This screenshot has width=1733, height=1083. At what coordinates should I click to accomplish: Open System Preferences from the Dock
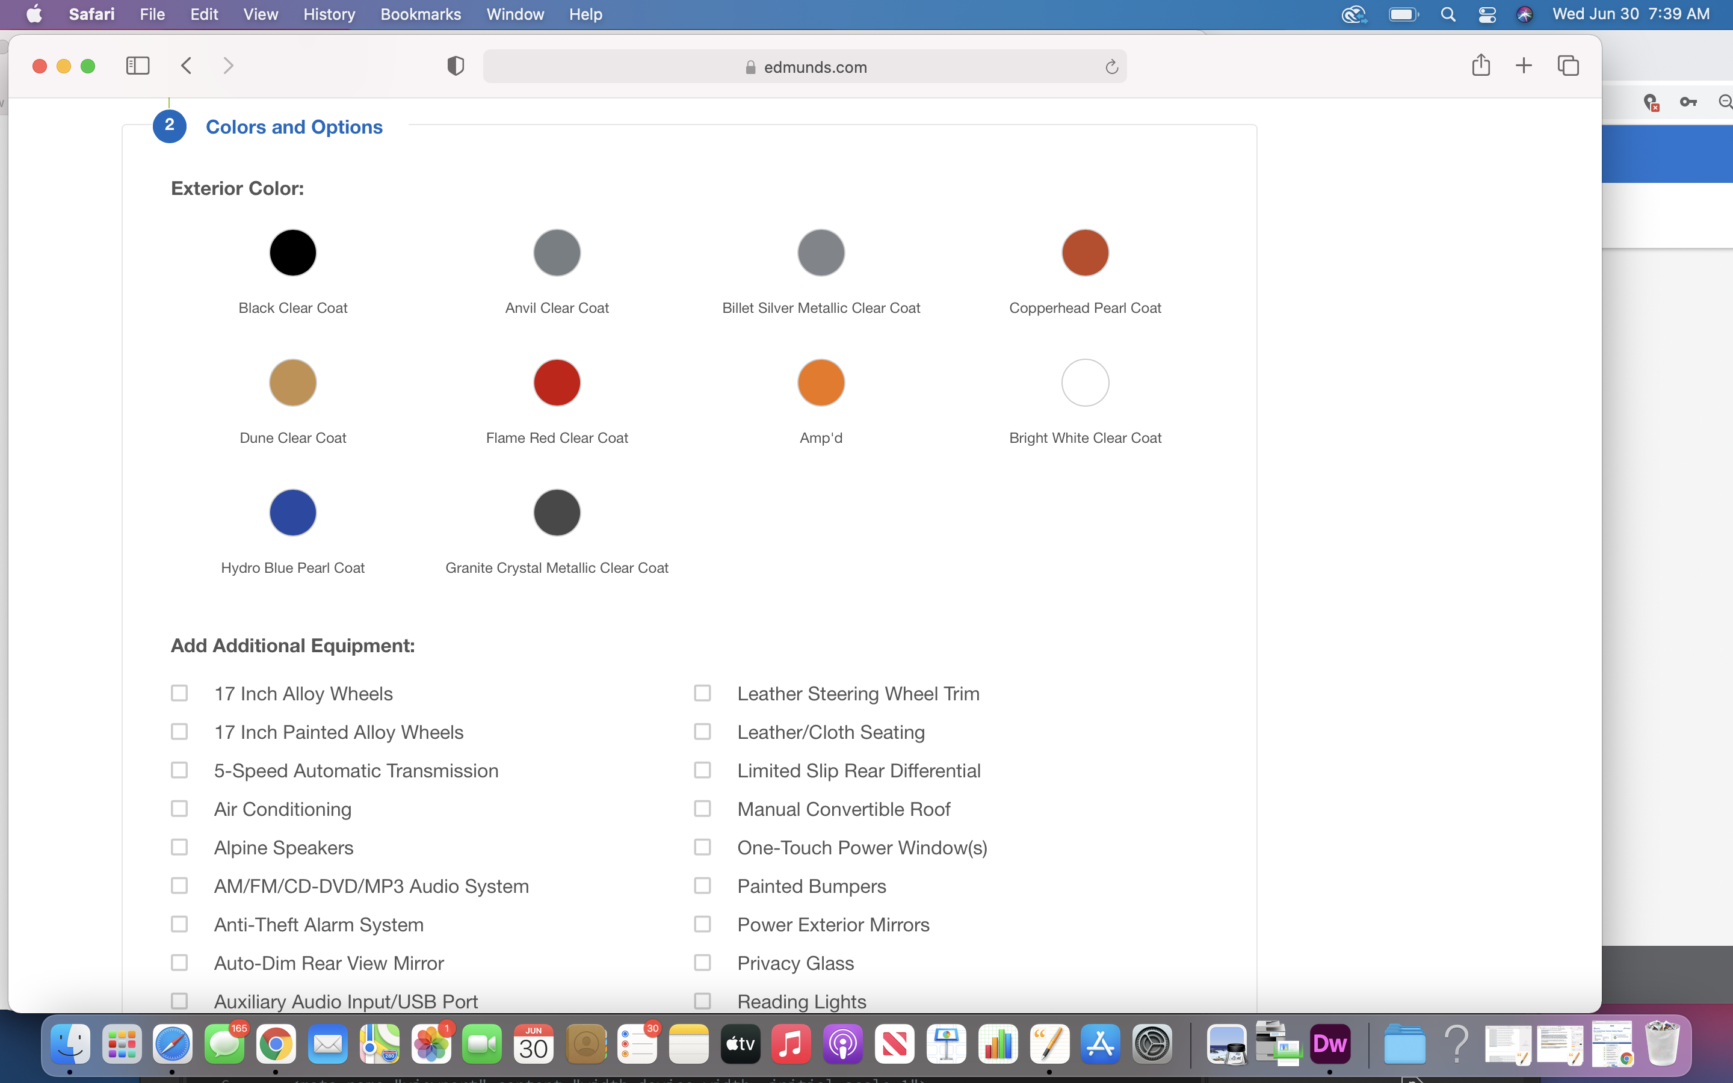(x=1152, y=1044)
